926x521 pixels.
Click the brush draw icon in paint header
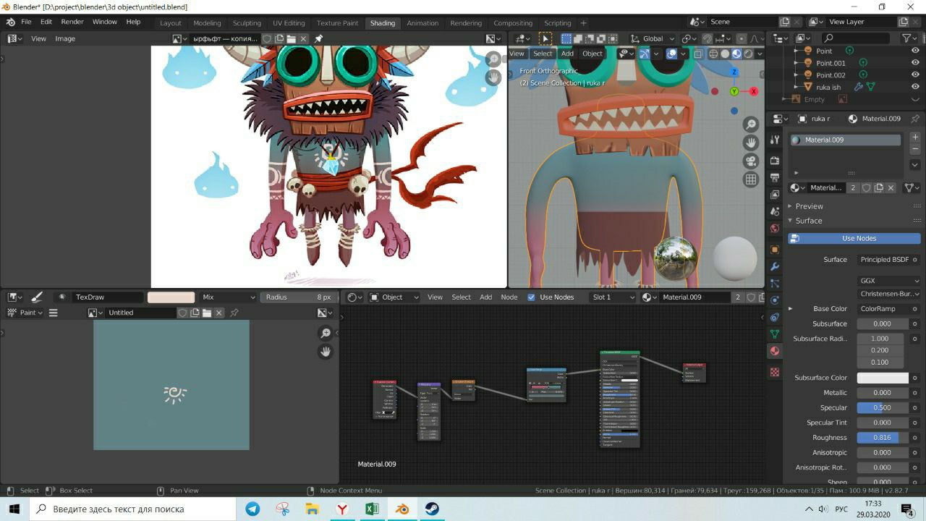point(37,297)
